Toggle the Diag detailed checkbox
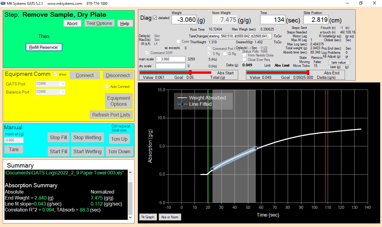The height and width of the screenshot is (227, 382). pos(155,18)
